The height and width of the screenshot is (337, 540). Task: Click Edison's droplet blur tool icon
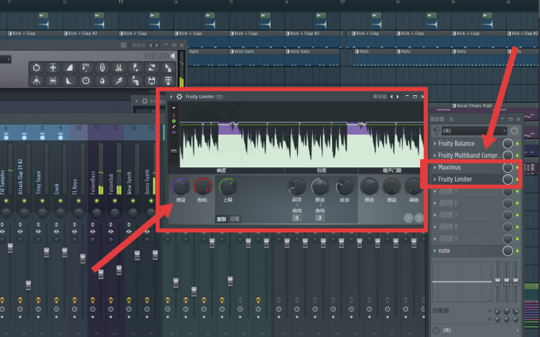(x=102, y=80)
